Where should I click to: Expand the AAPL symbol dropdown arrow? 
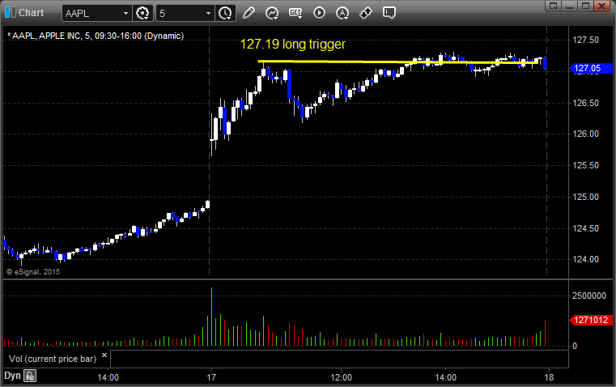pyautogui.click(x=125, y=13)
